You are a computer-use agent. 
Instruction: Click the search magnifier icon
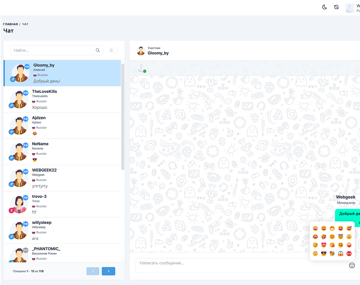pos(98,50)
